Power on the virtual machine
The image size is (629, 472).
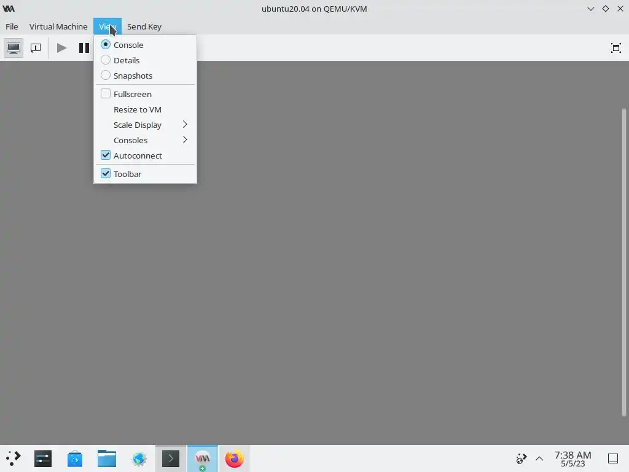(61, 48)
